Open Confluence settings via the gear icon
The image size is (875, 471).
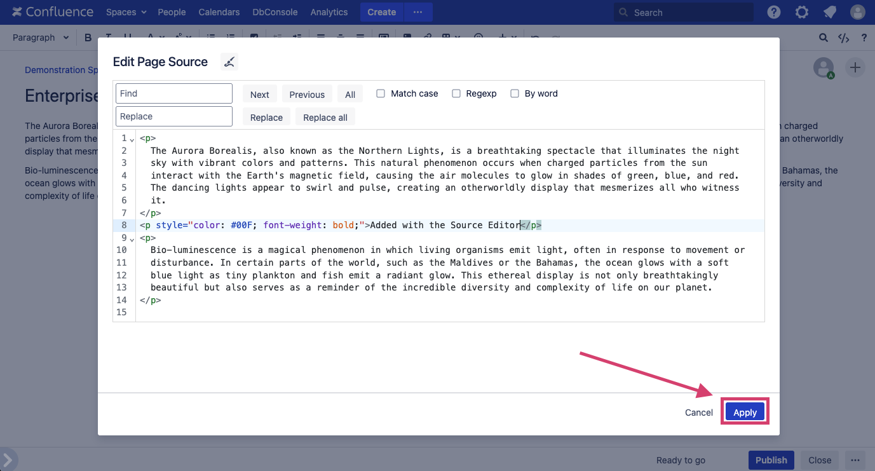coord(801,11)
